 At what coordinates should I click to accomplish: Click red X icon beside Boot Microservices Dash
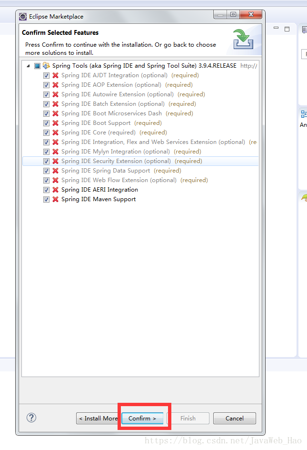point(56,113)
